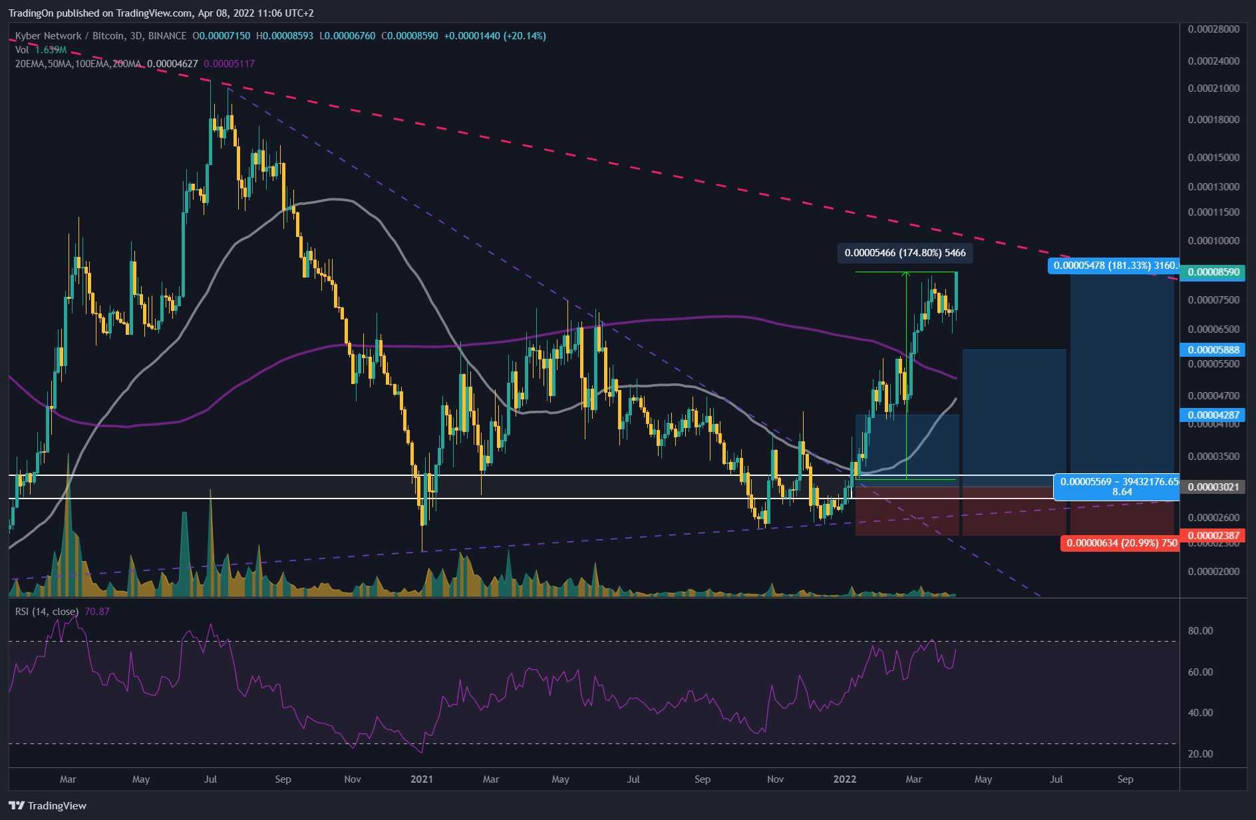Click the price axis value 0.00015000
Viewport: 1256px width, 820px height.
click(1213, 158)
